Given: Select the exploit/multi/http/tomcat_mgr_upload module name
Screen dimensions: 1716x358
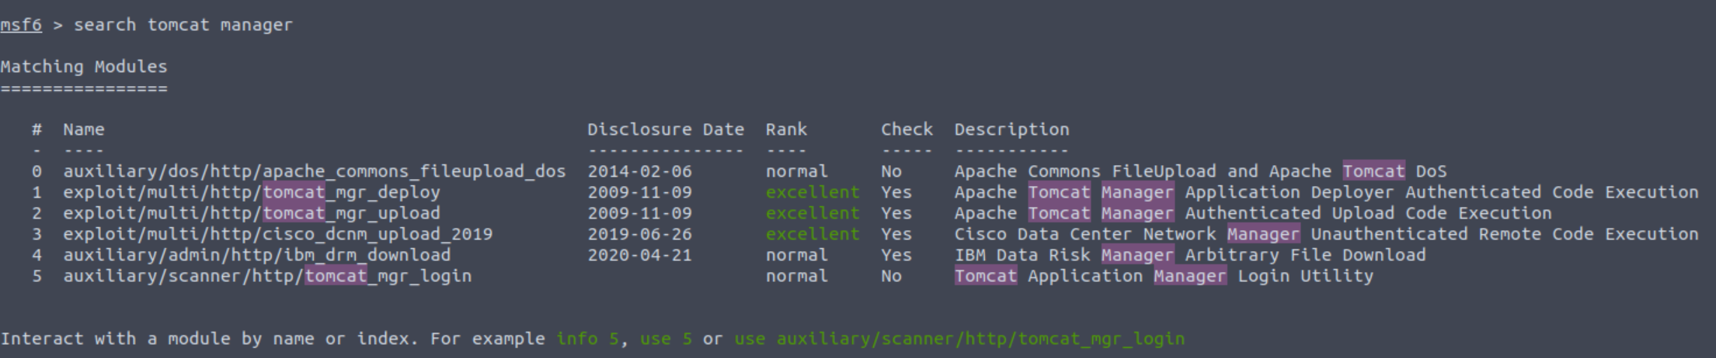Looking at the screenshot, I should (251, 213).
